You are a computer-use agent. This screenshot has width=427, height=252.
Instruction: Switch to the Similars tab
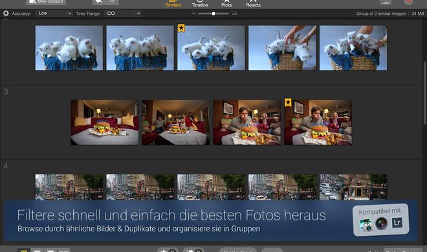tap(173, 3)
